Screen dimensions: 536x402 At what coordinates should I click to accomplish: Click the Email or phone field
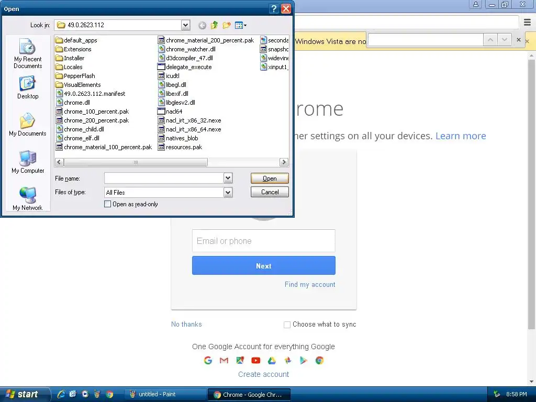point(264,241)
